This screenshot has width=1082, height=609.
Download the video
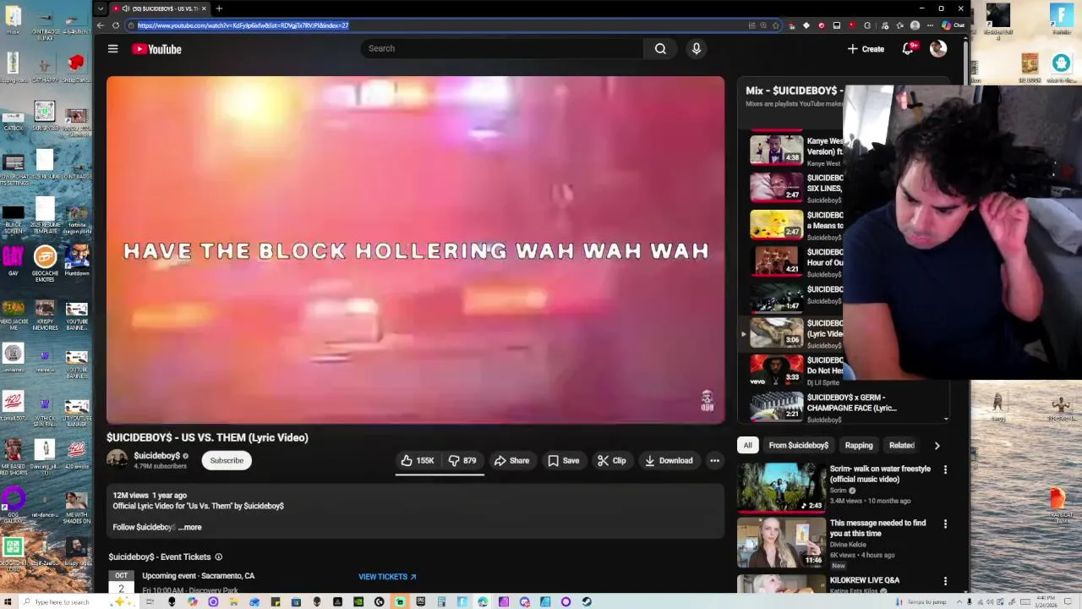pos(669,461)
